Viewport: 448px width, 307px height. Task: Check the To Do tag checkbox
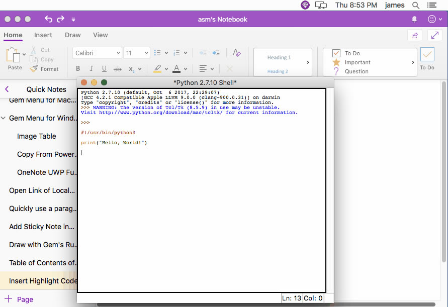click(335, 52)
